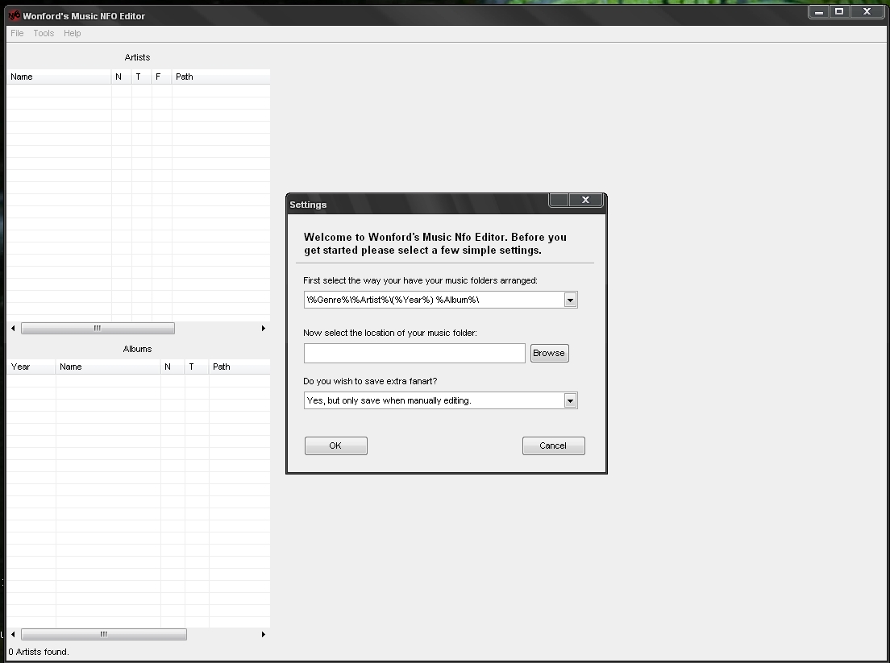Open the File menu
This screenshot has width=890, height=663.
point(17,34)
